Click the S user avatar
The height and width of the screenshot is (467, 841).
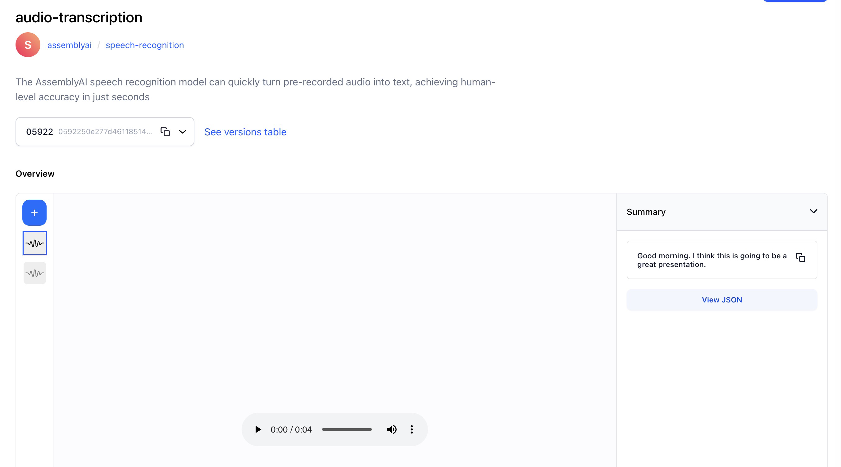coord(28,45)
